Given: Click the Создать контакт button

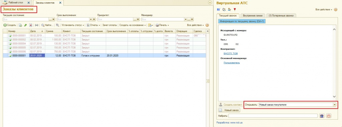Looking at the screenshot, I should (230, 105).
